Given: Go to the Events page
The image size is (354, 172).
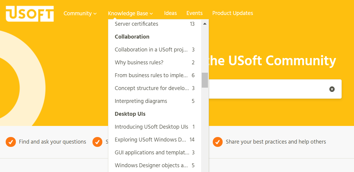Looking at the screenshot, I should coord(195,13).
